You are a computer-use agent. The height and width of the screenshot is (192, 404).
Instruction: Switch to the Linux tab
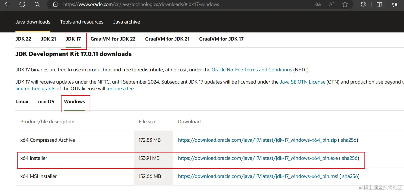tap(22, 102)
